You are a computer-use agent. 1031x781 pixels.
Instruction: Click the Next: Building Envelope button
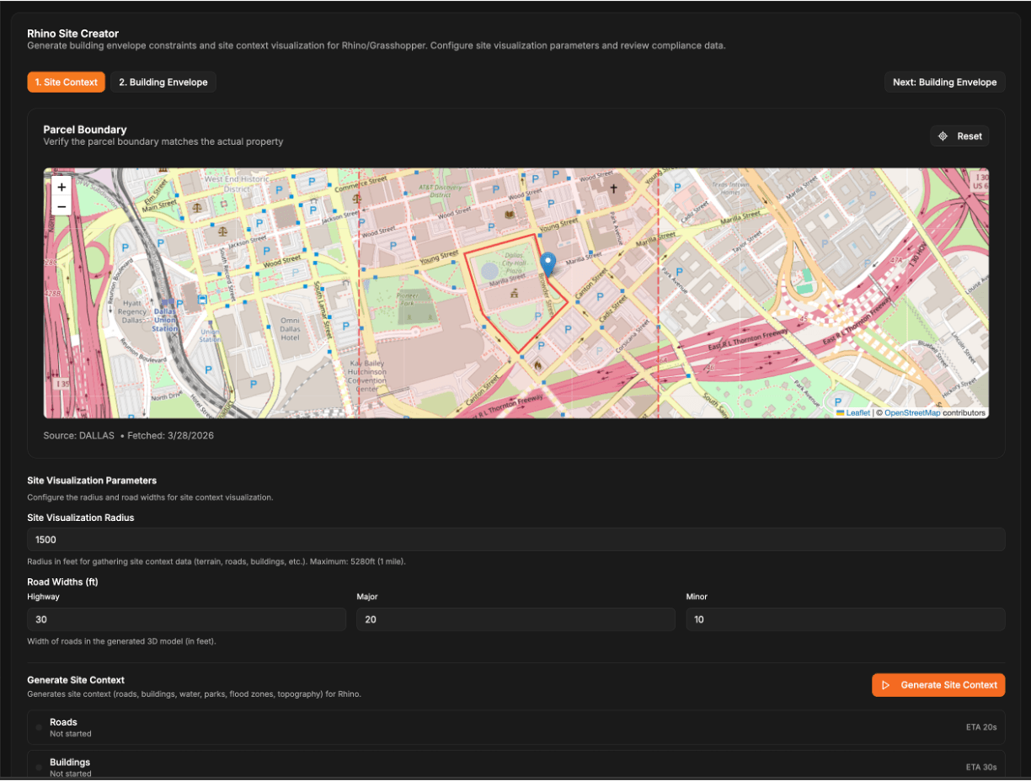coord(944,82)
